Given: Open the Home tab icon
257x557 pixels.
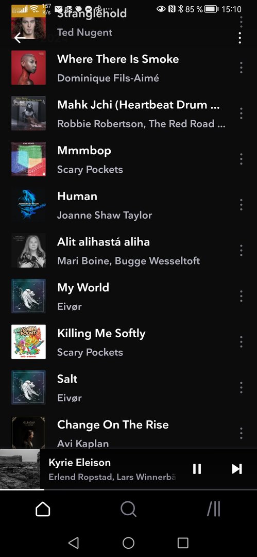Looking at the screenshot, I should (x=43, y=510).
